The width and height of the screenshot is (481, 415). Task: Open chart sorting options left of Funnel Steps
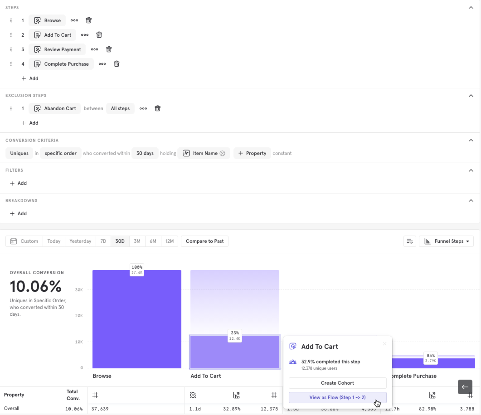click(410, 241)
